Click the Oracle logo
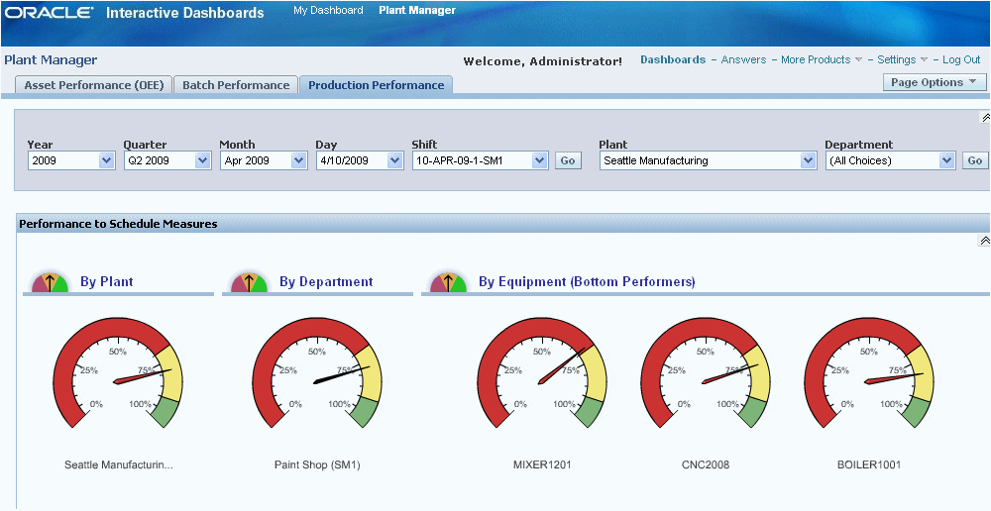This screenshot has width=991, height=511. [50, 13]
